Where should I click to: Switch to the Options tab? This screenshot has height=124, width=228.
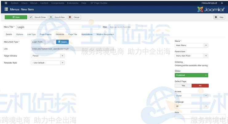point(20,34)
